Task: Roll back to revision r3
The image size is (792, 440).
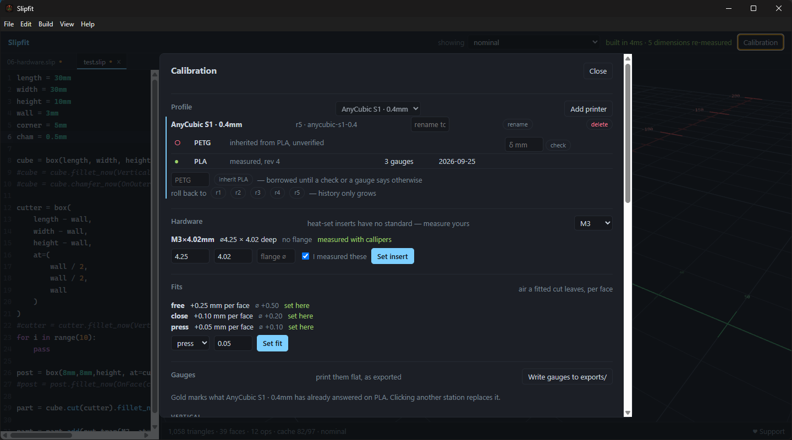Action: point(257,193)
